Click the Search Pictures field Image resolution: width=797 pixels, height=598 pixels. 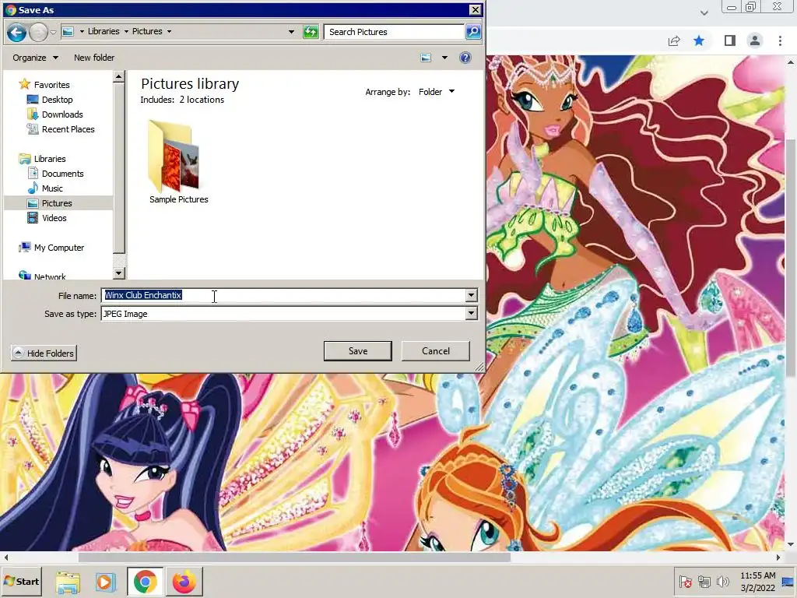(394, 32)
